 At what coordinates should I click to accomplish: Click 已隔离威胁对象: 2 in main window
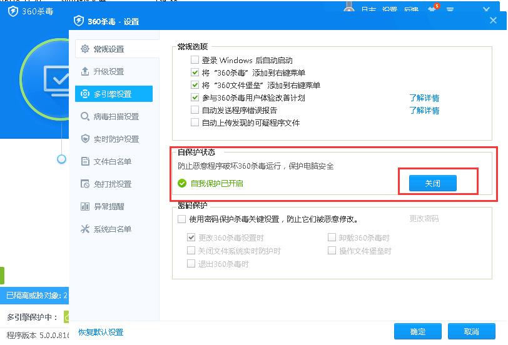coord(37,295)
